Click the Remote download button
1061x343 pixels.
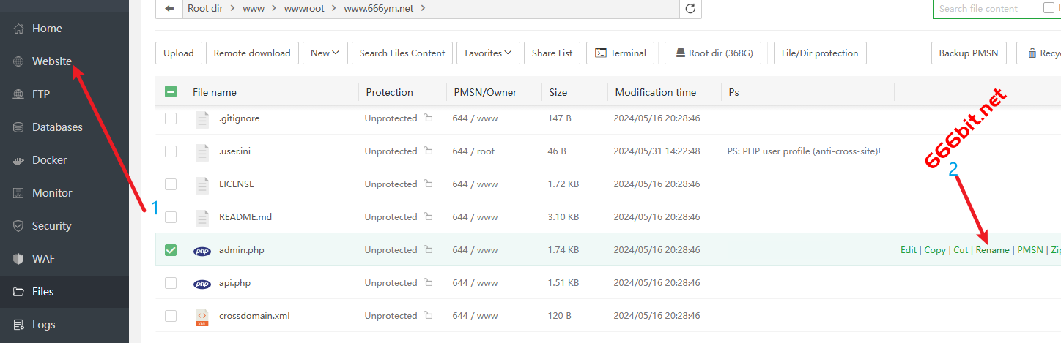pos(252,53)
